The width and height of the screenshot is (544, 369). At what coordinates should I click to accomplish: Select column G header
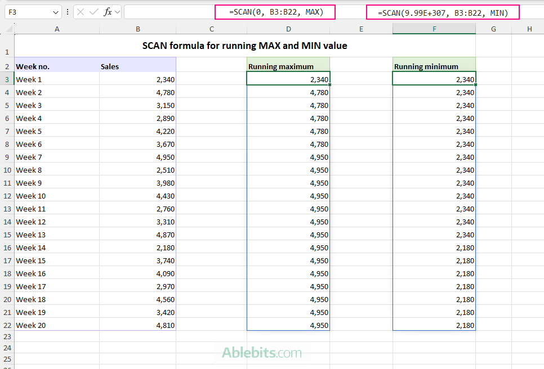493,29
